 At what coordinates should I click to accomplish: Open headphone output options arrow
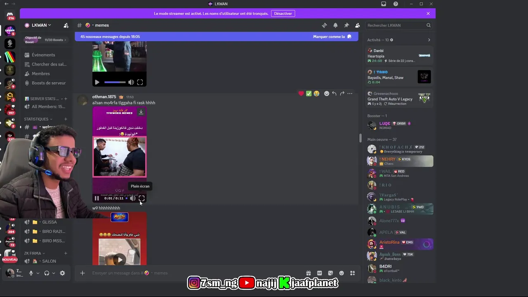pyautogui.click(x=54, y=273)
